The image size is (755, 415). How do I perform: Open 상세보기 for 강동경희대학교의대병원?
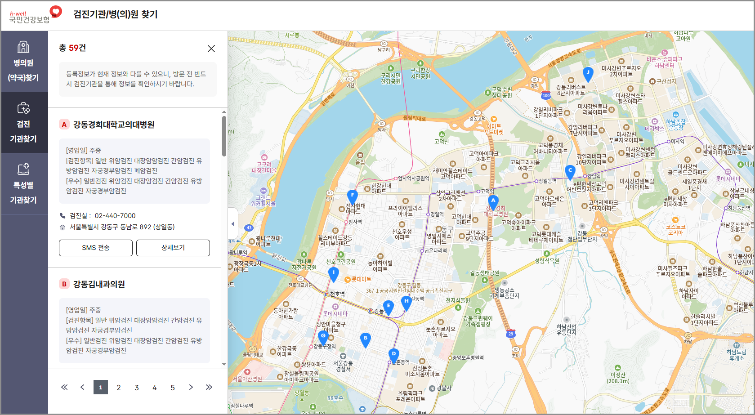173,248
